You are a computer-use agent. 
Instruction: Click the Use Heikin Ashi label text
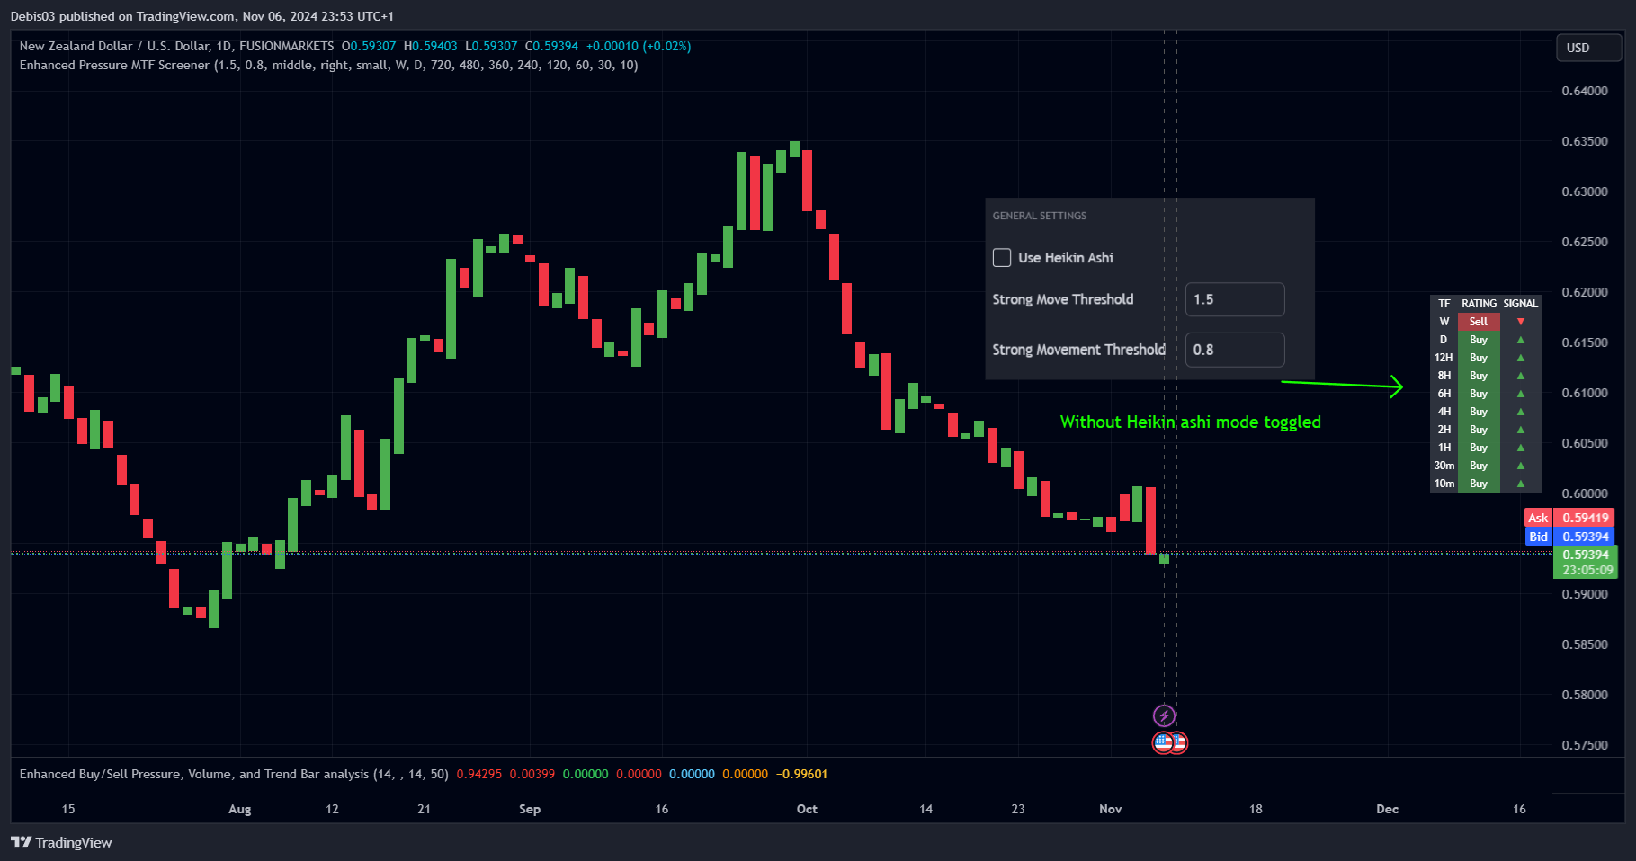click(1066, 258)
